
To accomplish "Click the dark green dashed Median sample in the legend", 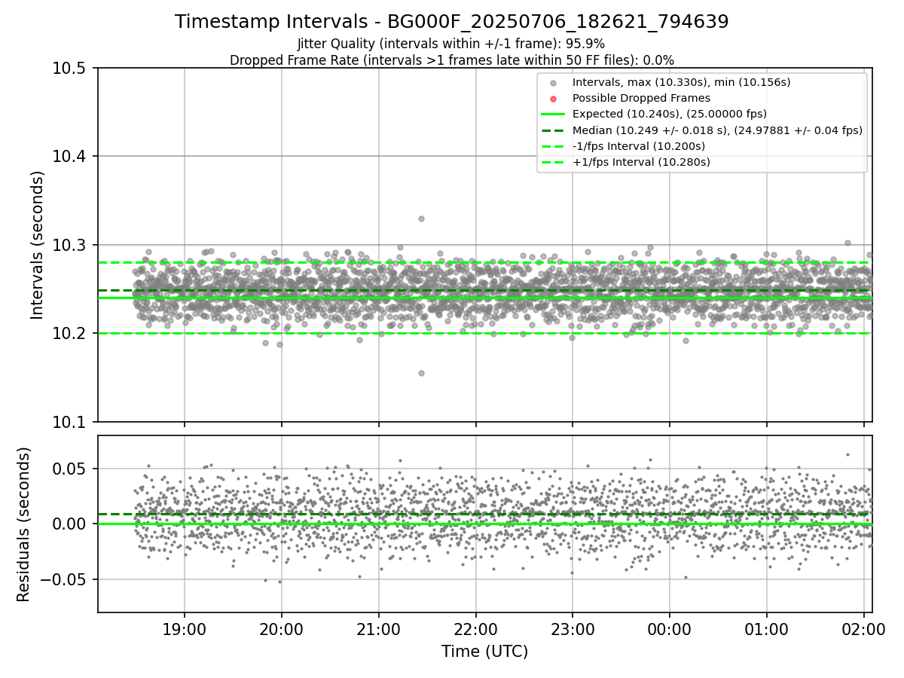I will pyautogui.click(x=553, y=130).
